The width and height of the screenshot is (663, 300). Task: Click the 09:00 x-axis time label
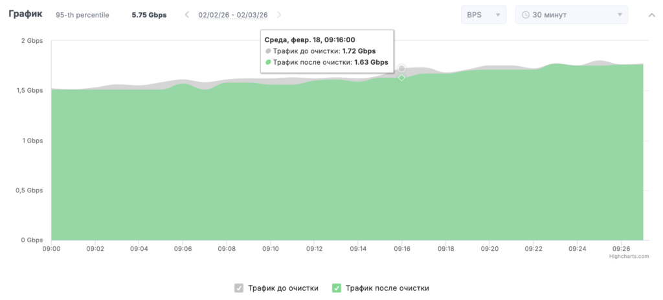coord(51,248)
